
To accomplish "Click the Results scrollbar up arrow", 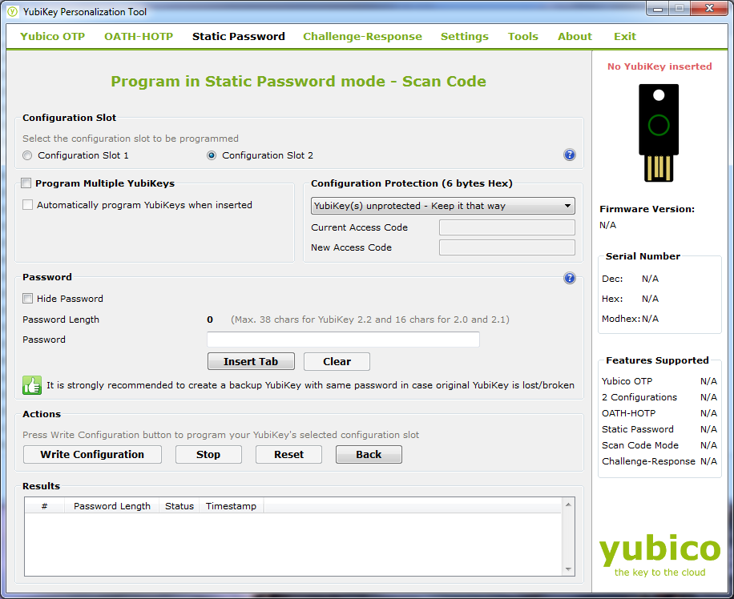I will pyautogui.click(x=568, y=505).
